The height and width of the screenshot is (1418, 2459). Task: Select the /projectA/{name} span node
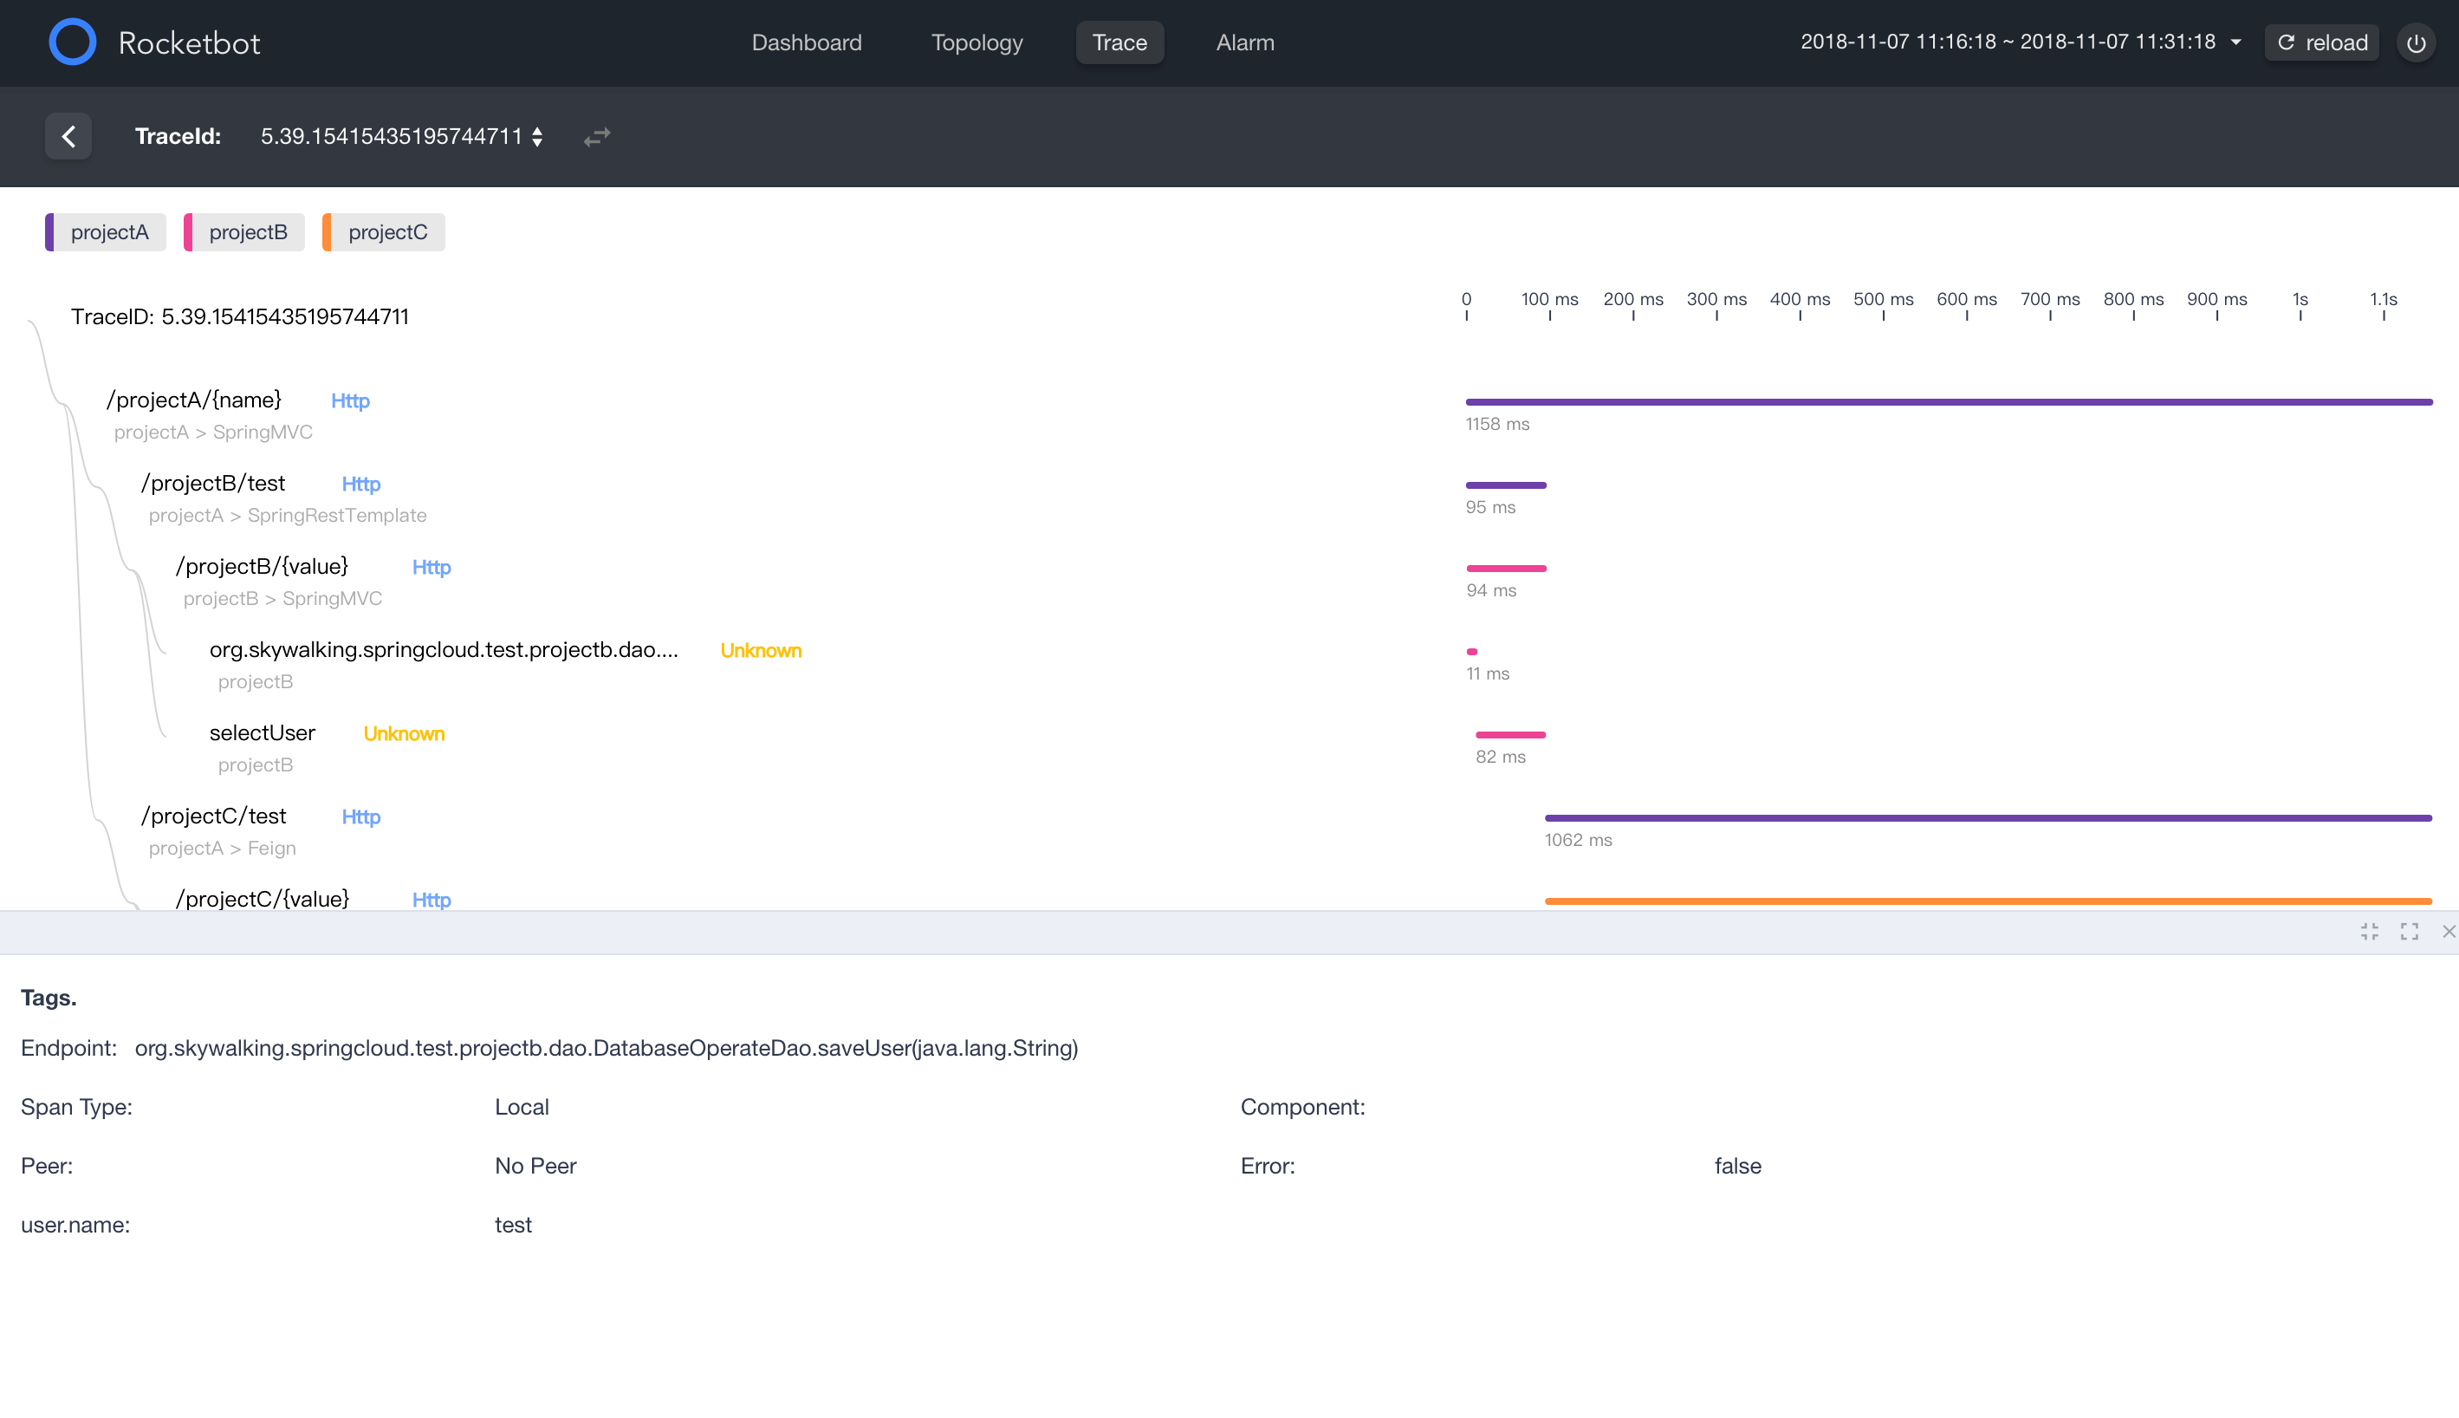194,400
